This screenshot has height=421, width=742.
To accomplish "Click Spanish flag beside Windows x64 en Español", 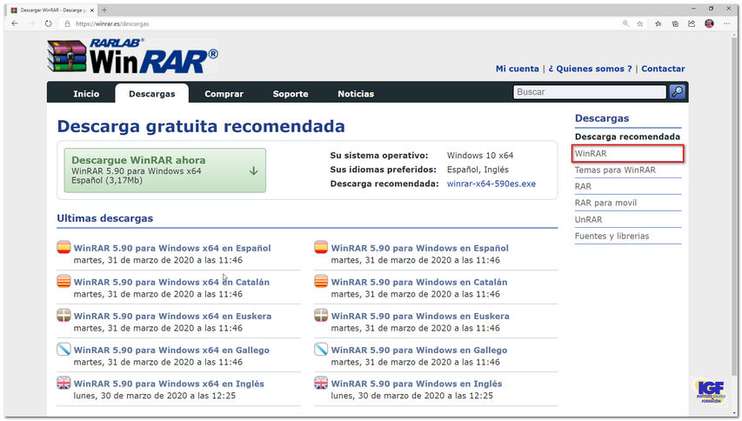I will (x=64, y=247).
